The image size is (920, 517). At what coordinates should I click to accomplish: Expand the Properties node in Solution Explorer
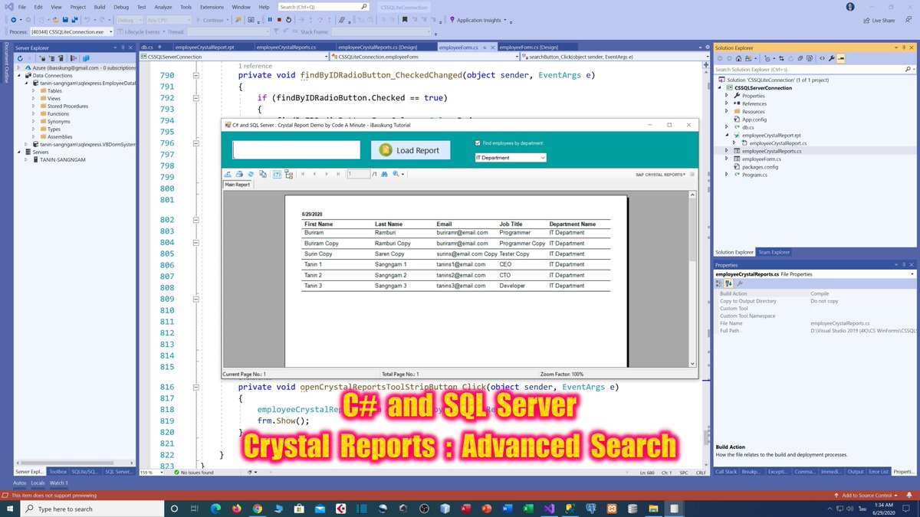[x=728, y=96]
